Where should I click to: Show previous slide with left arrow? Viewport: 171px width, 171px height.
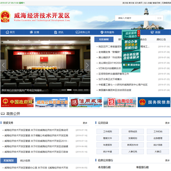coord(3,65)
